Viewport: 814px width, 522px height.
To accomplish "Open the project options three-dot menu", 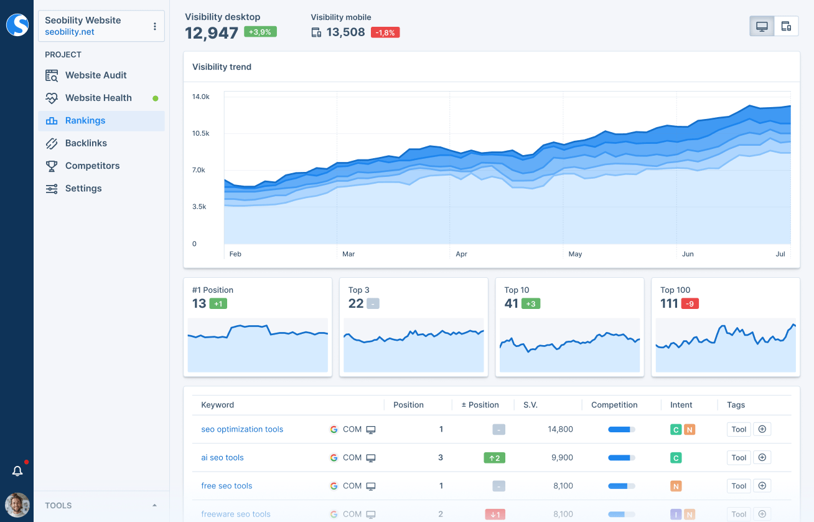I will [x=154, y=26].
